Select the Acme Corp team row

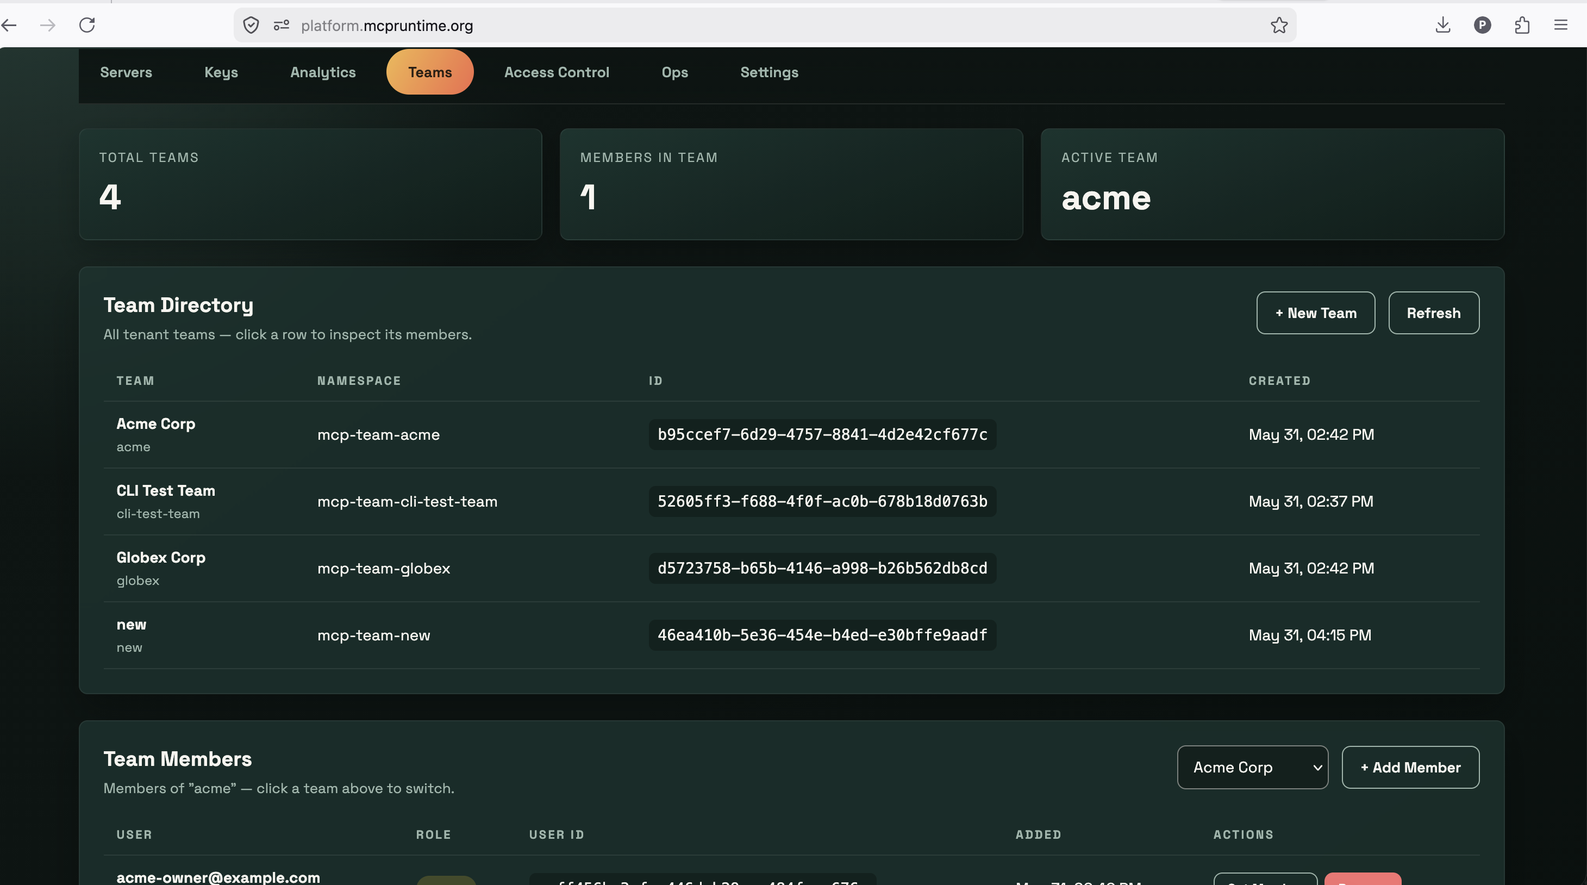[791, 434]
